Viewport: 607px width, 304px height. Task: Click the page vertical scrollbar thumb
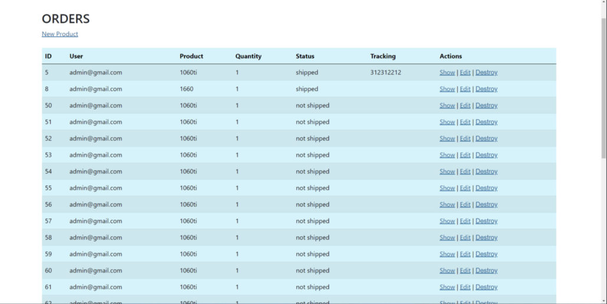[x=603, y=88]
